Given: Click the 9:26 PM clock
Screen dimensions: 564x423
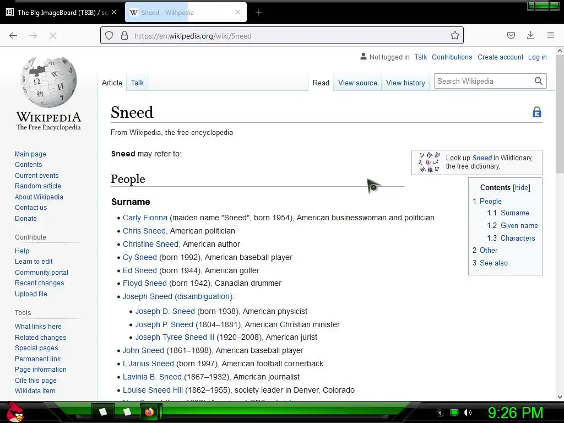Looking at the screenshot, I should [x=516, y=413].
